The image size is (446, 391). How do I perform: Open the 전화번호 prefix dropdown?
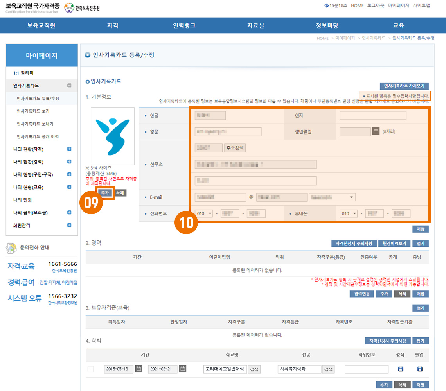204,213
